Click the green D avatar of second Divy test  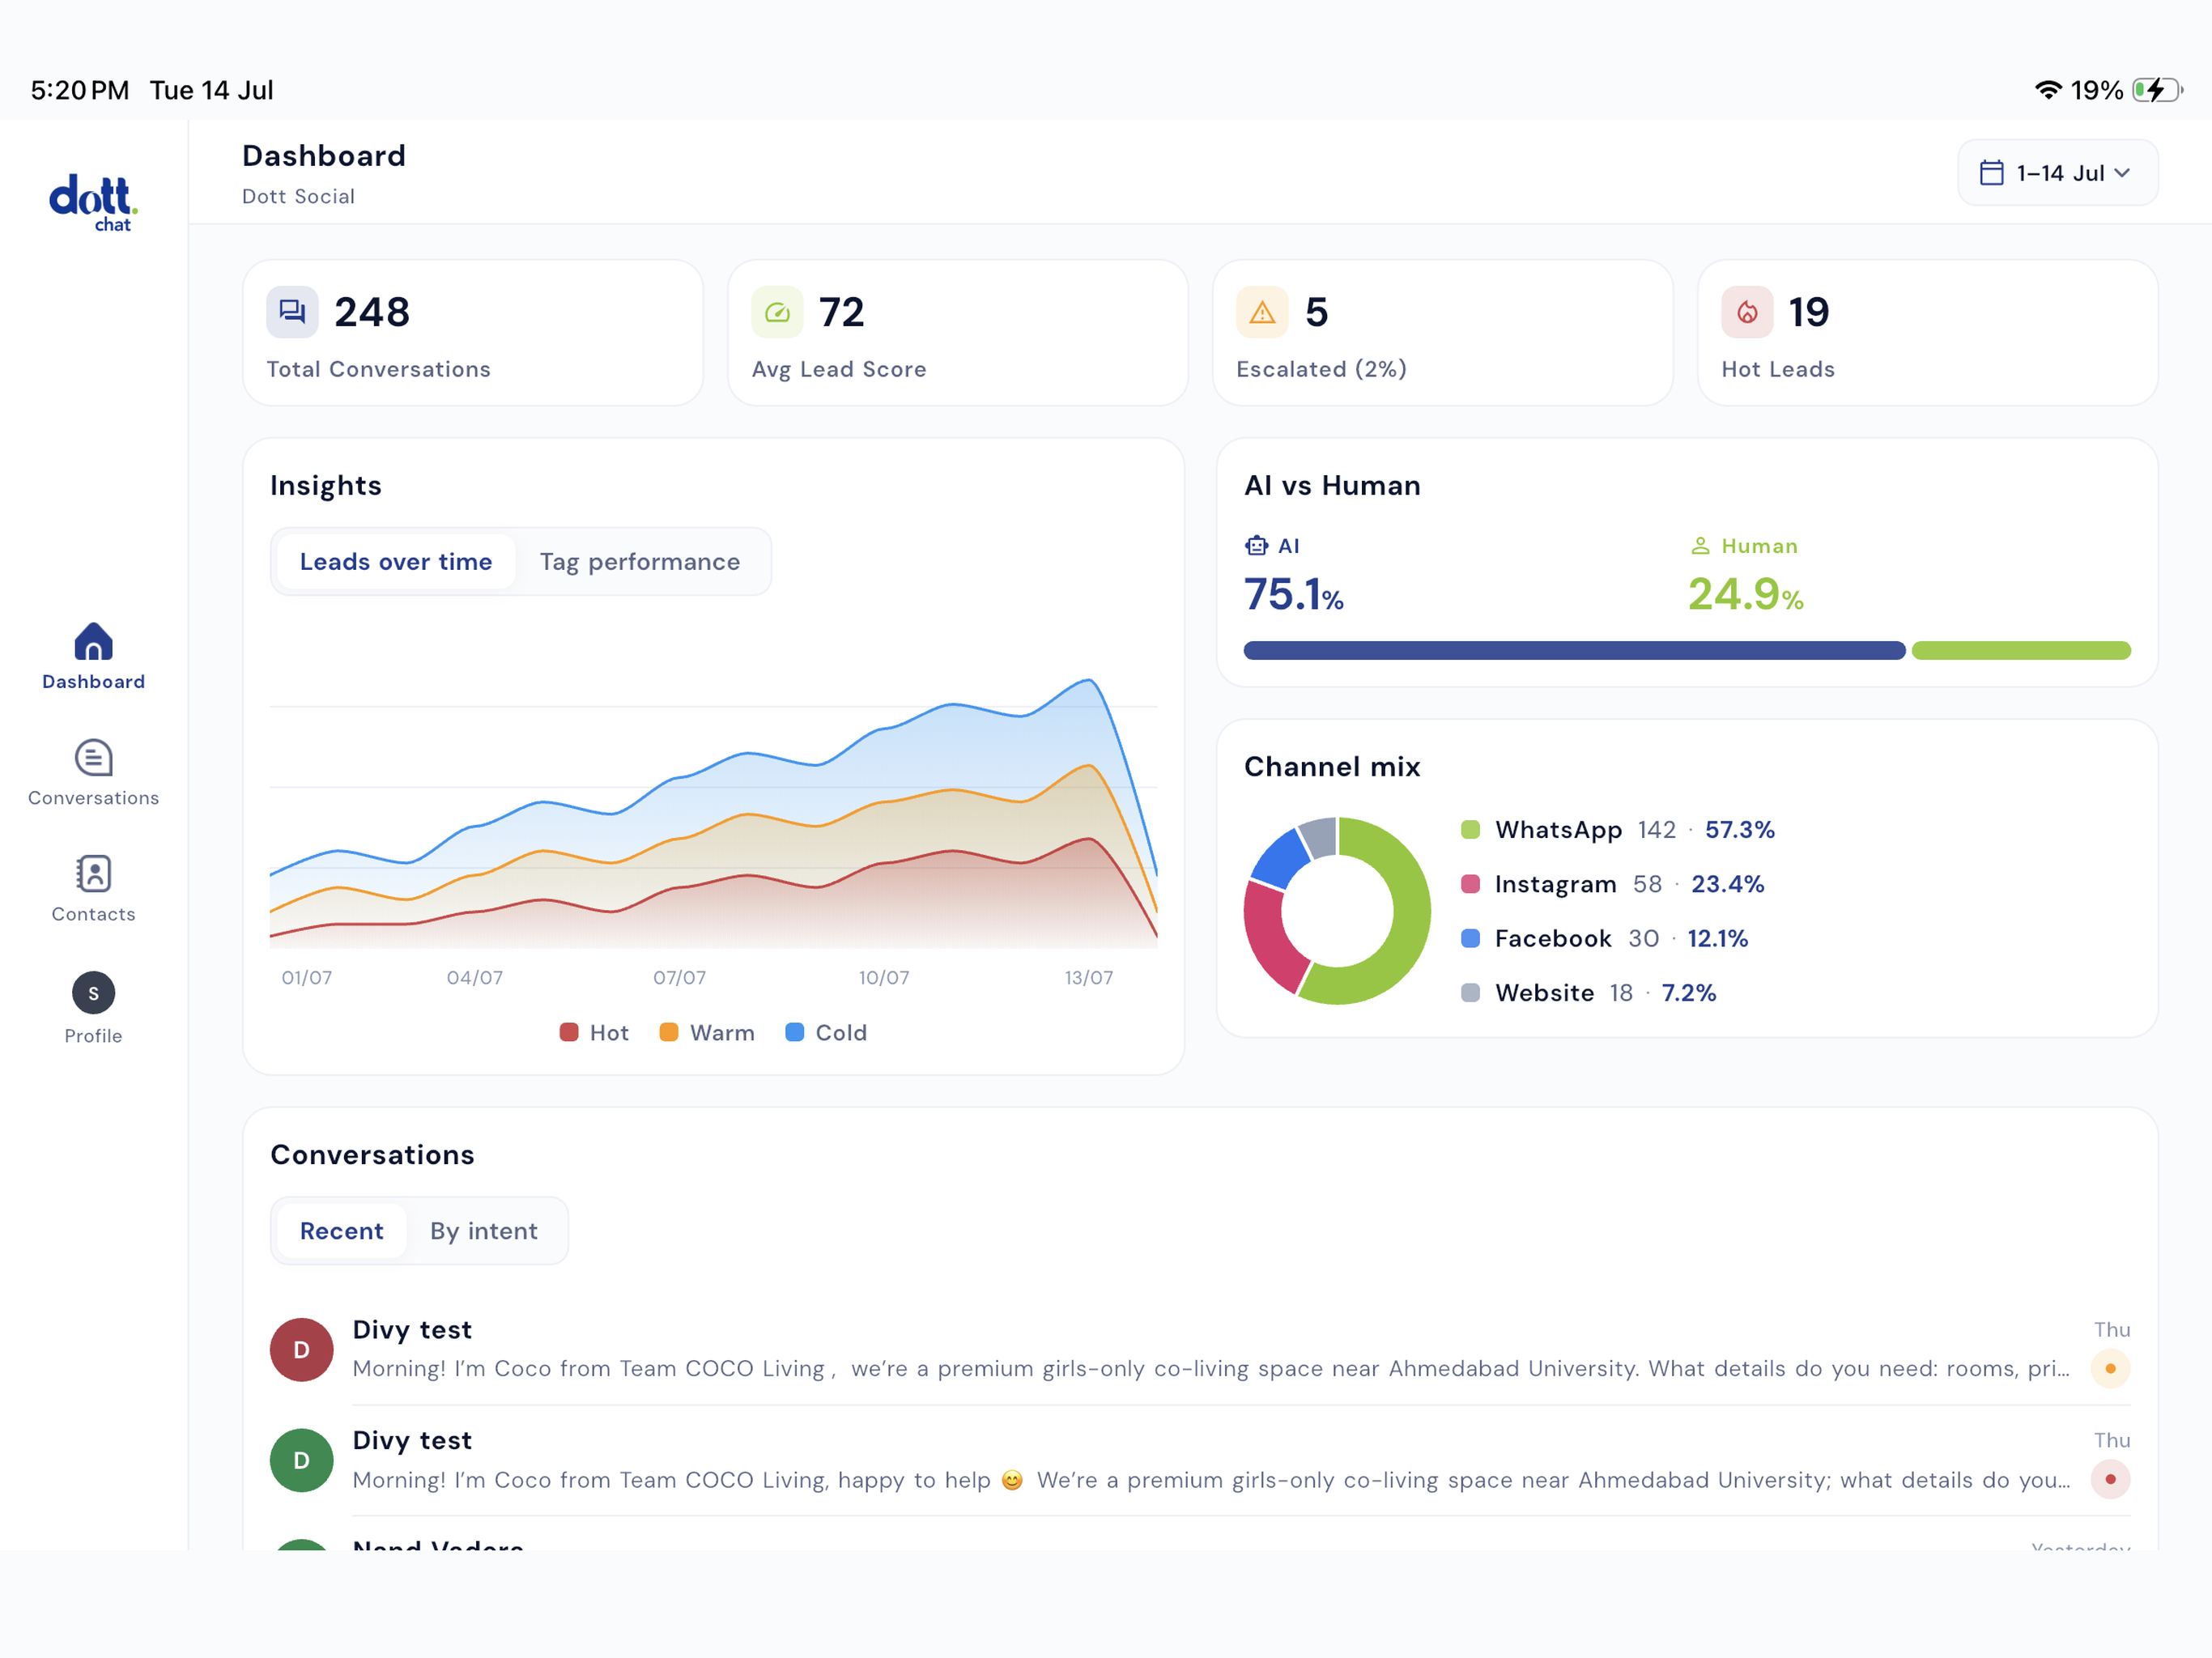coord(301,1461)
